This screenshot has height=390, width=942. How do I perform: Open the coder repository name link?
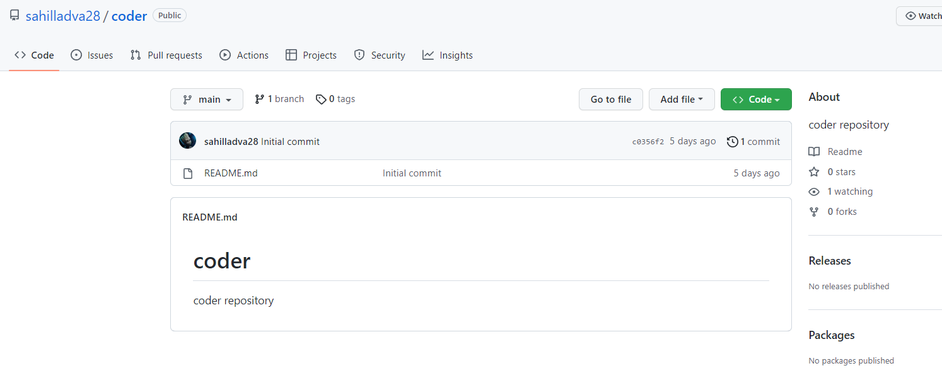[x=129, y=16]
